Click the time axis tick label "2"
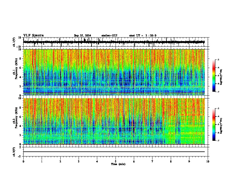This screenshot has height=181, width=234. point(60,161)
